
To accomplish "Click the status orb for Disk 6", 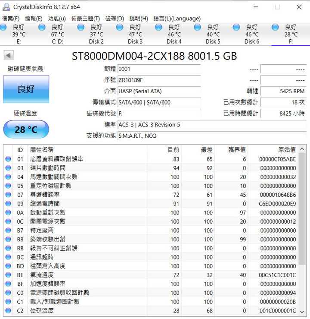I will coord(236,27).
